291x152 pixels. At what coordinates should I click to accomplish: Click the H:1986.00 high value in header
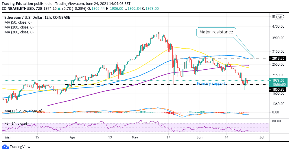coord(115,9)
